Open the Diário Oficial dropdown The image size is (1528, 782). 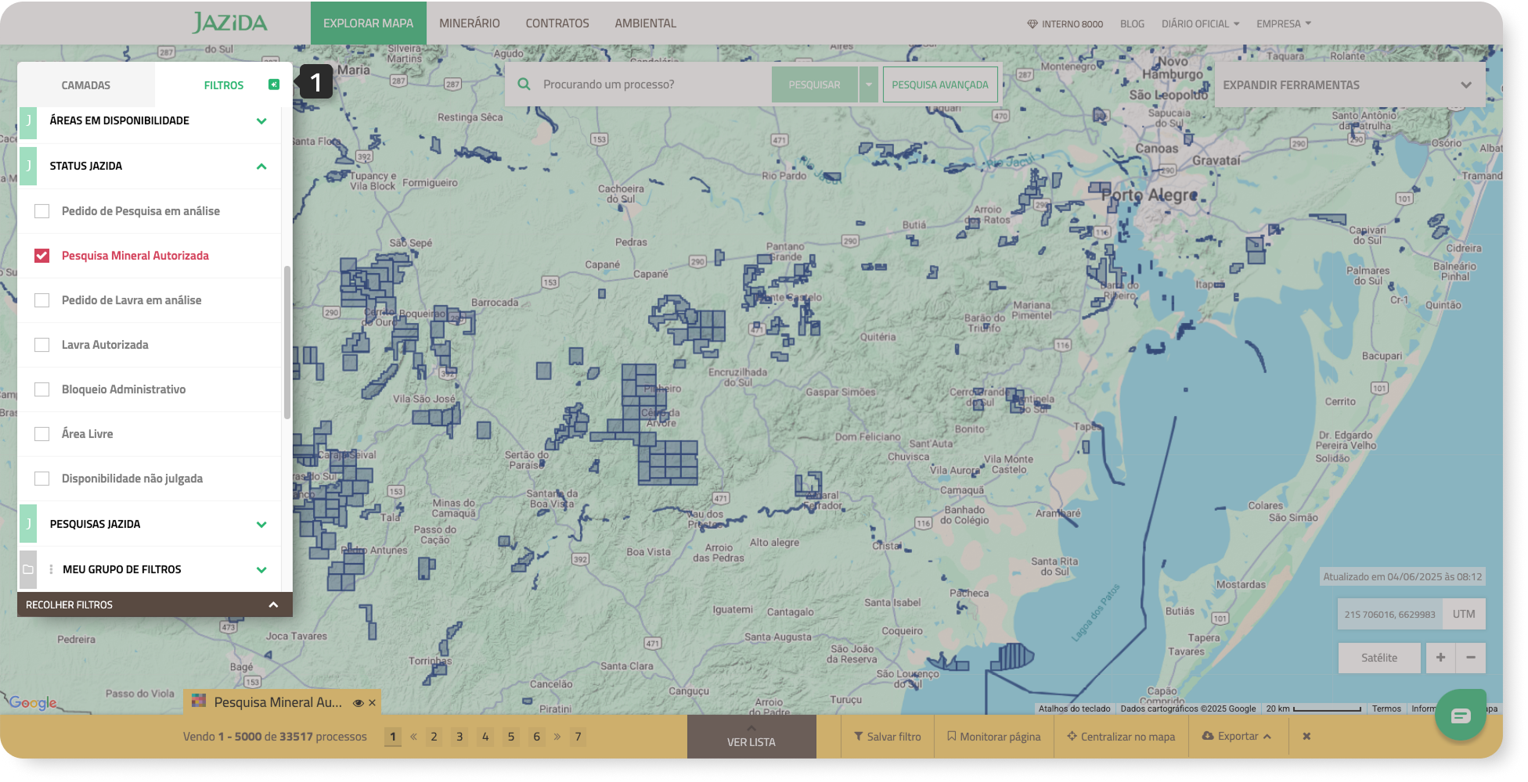[1200, 24]
